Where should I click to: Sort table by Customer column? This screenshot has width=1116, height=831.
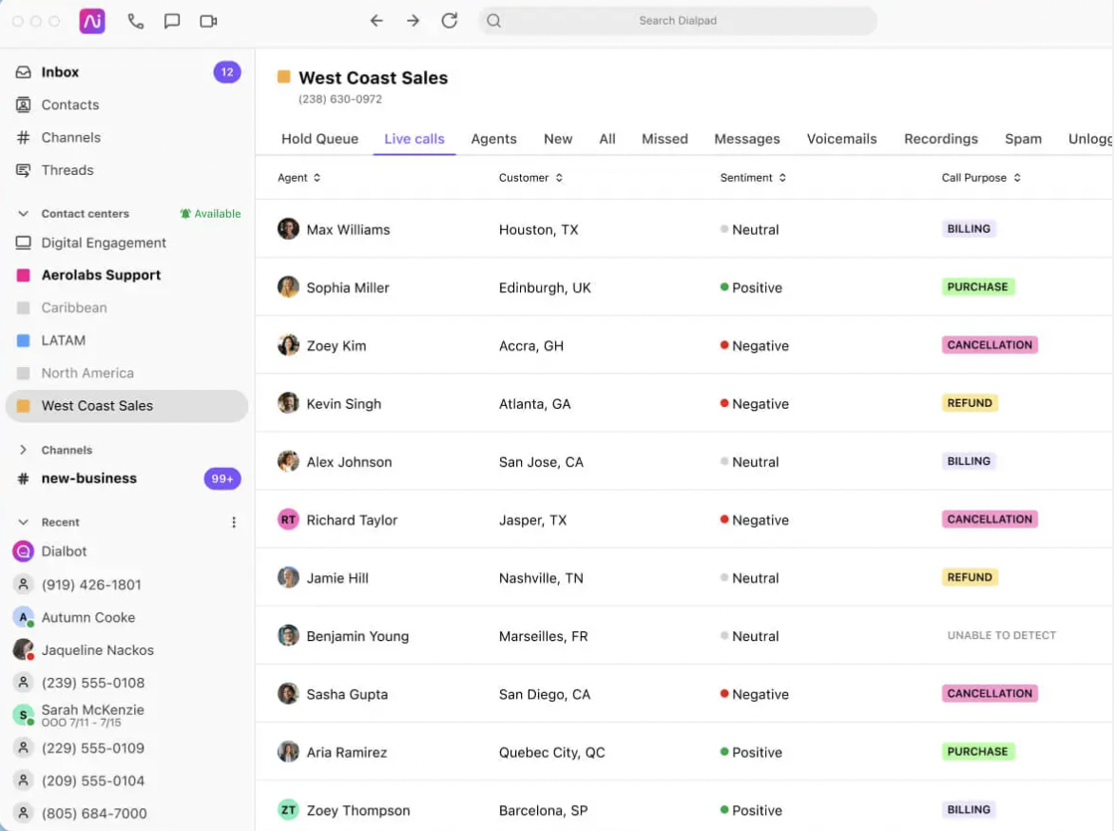point(531,178)
